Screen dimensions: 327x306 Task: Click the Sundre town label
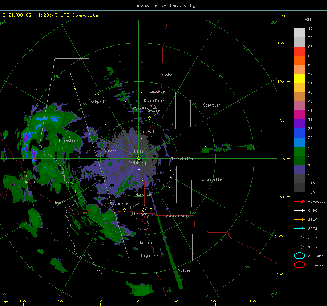click(x=110, y=151)
